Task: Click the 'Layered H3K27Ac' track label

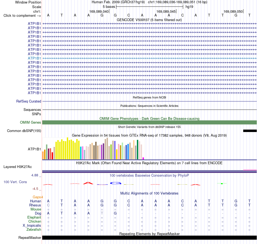Action: click(x=18, y=167)
